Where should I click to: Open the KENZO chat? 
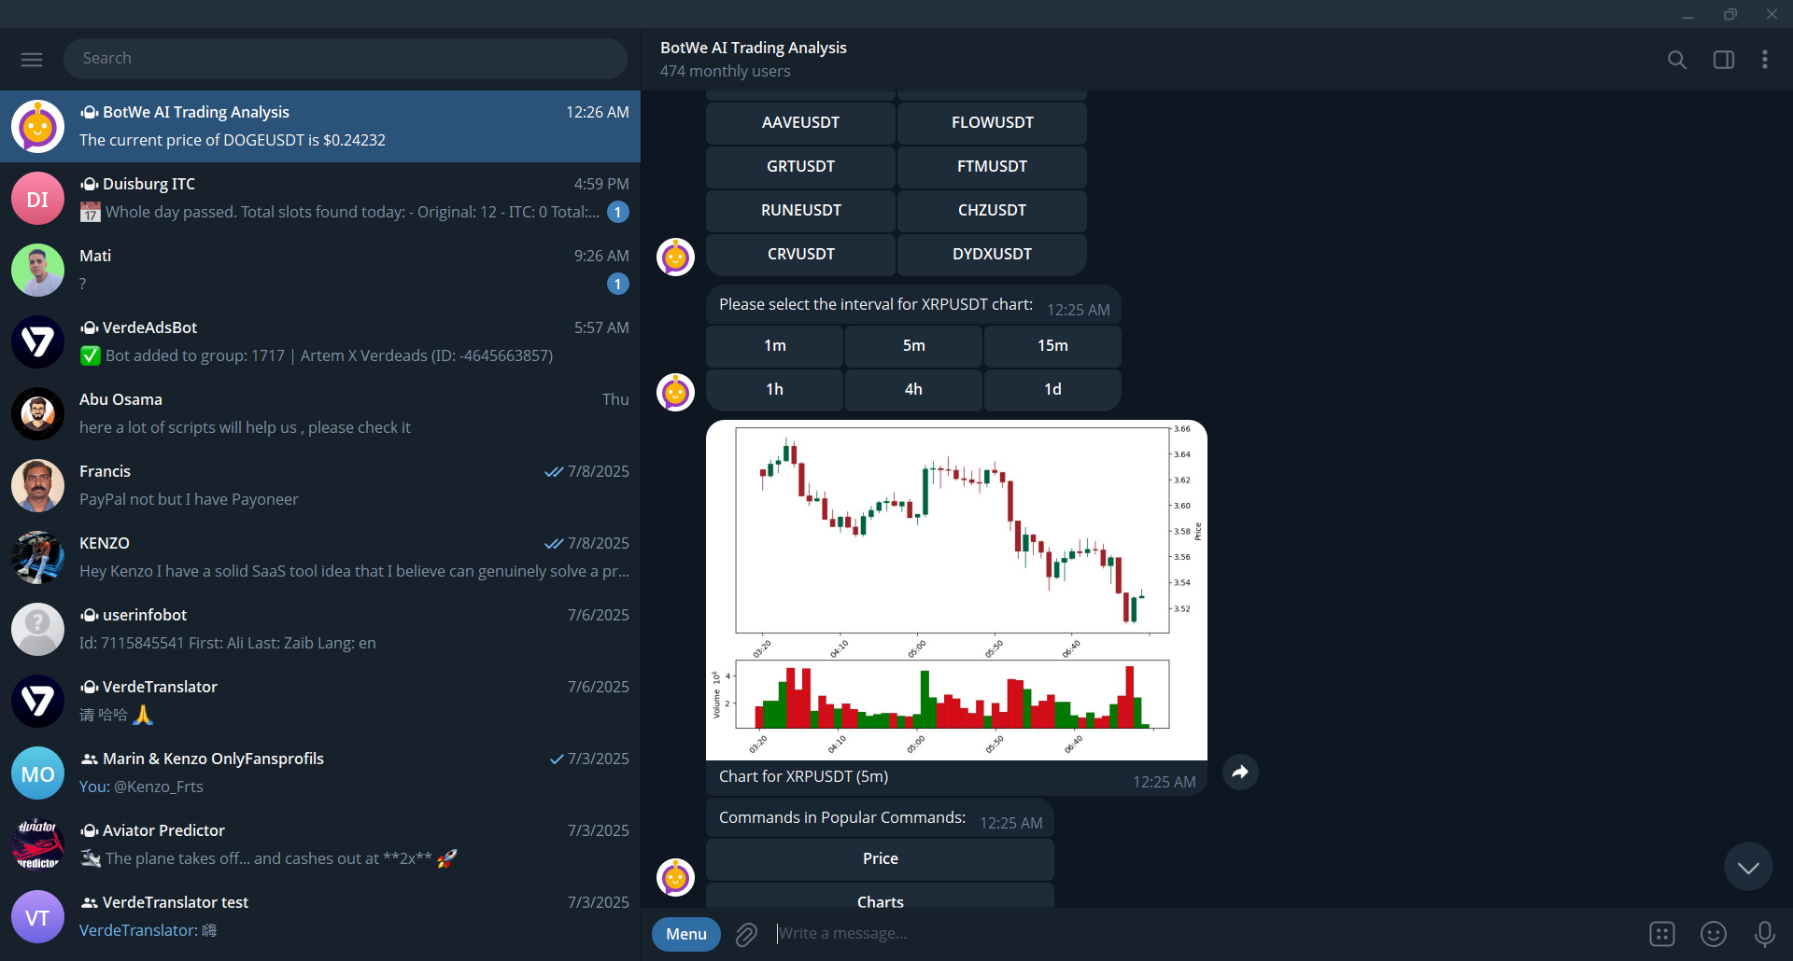pos(320,558)
